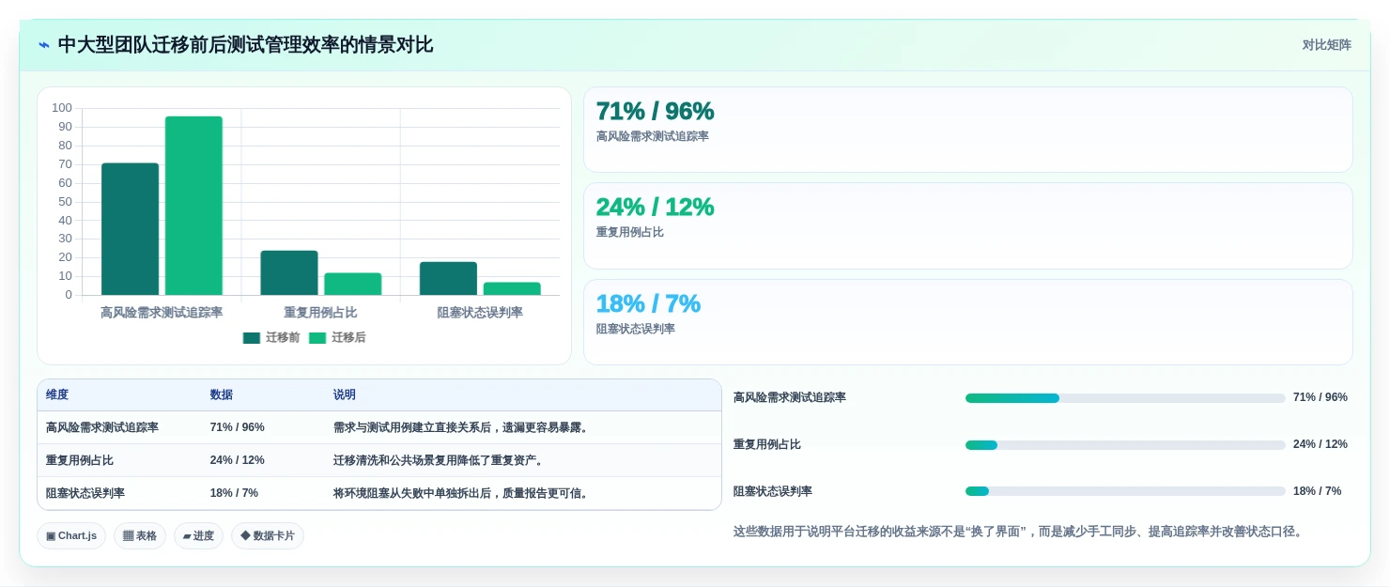Click description 需求与测试用例建立直接关系后
The width and height of the screenshot is (1390, 587).
coord(461,427)
